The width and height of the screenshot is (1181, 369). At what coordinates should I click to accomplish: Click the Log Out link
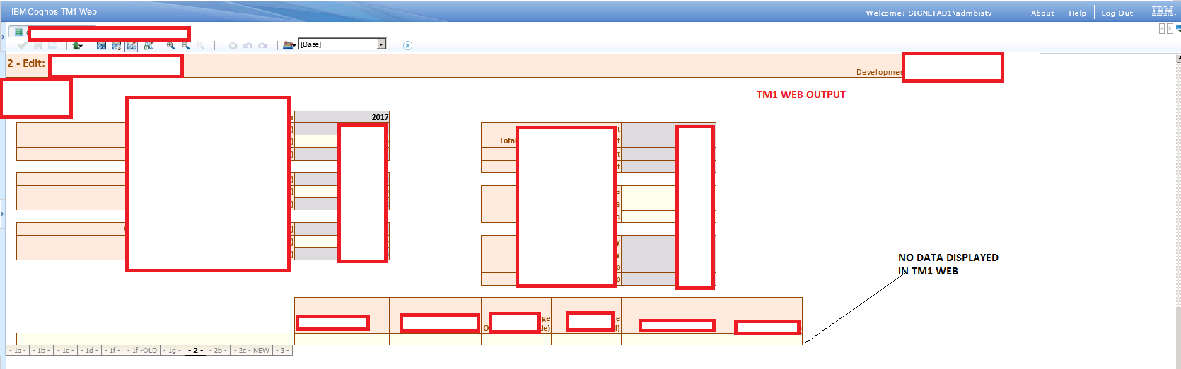tap(1117, 13)
